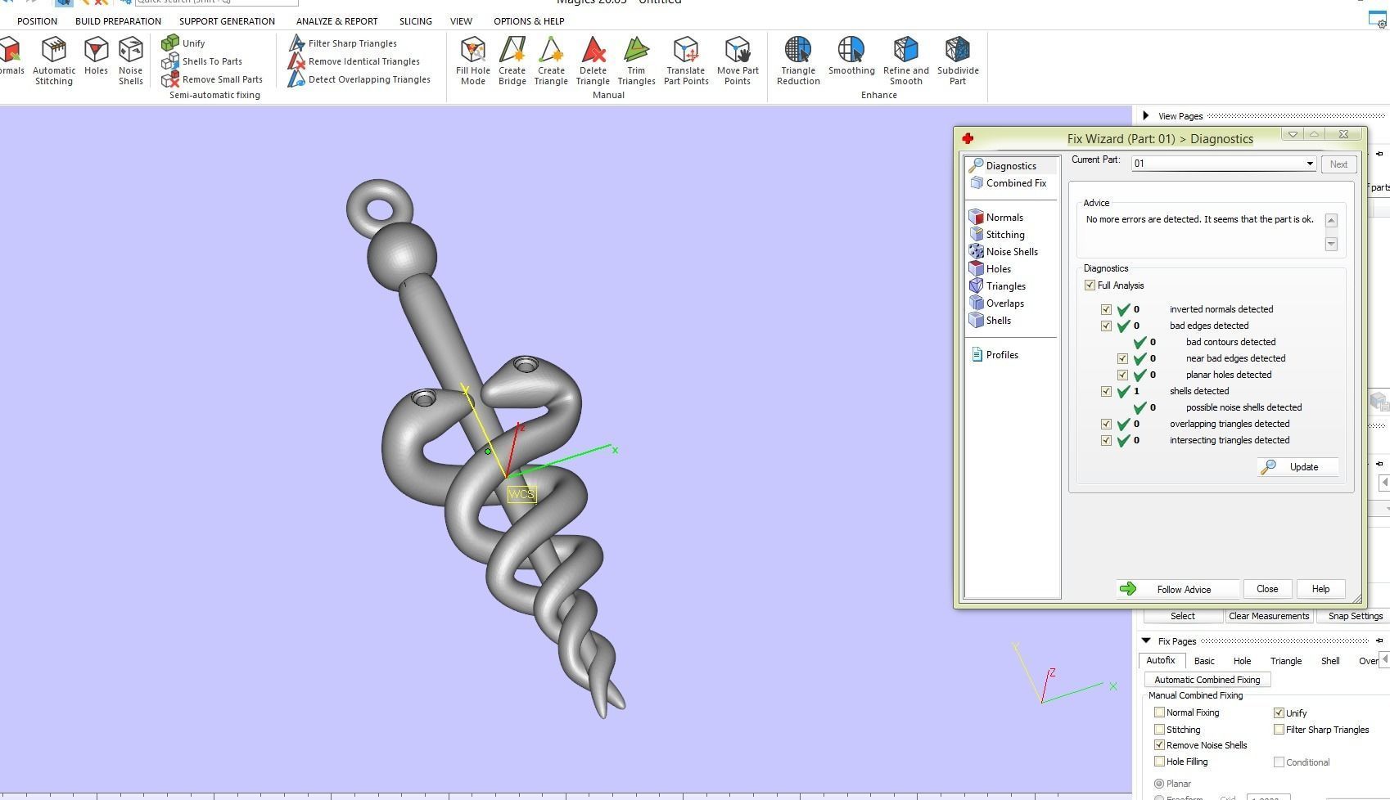Click Remove Identical Triangles
This screenshot has width=1390, height=800.
(x=354, y=61)
